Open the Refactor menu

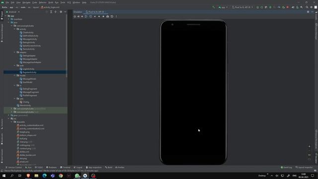point(43,2)
